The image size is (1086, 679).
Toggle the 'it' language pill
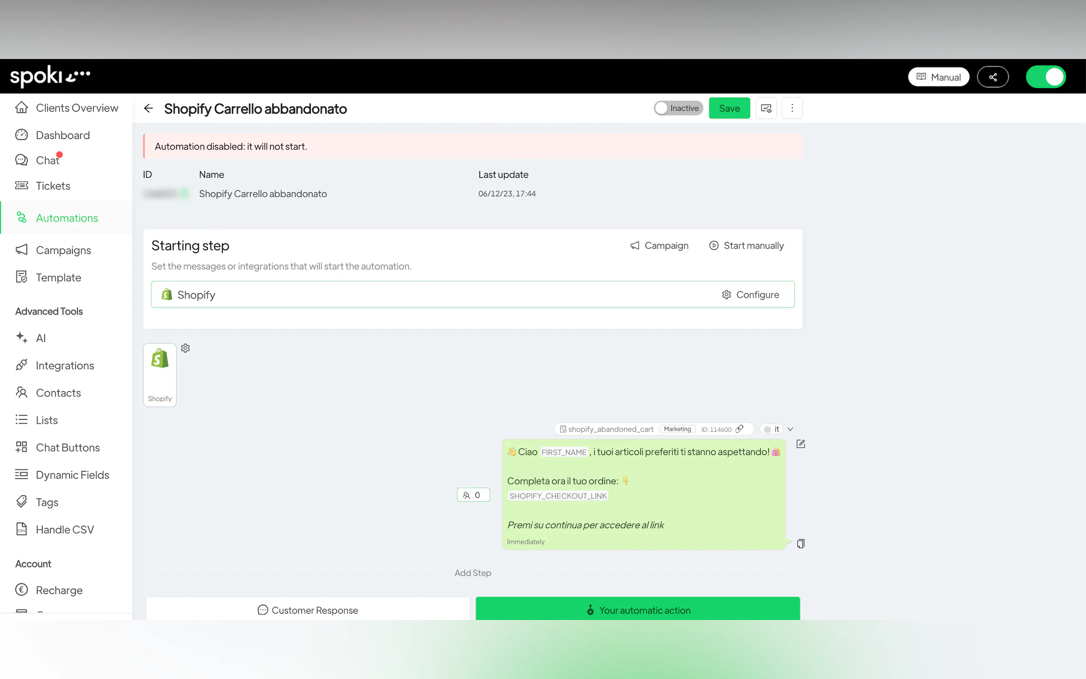[x=771, y=429]
